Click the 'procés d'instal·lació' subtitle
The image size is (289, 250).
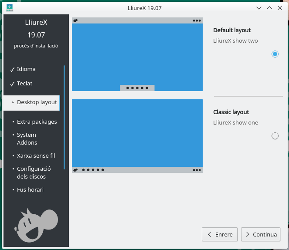[x=36, y=46]
